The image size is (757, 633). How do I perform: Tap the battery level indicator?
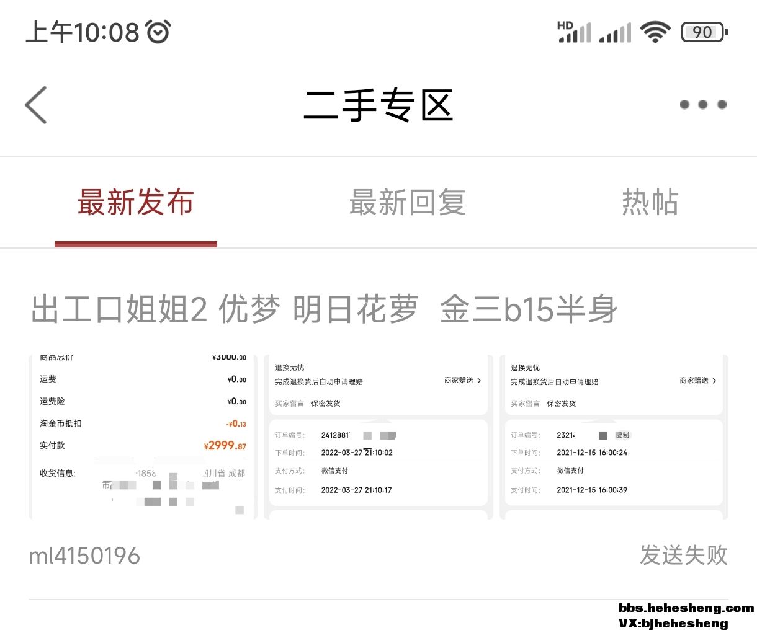click(704, 32)
